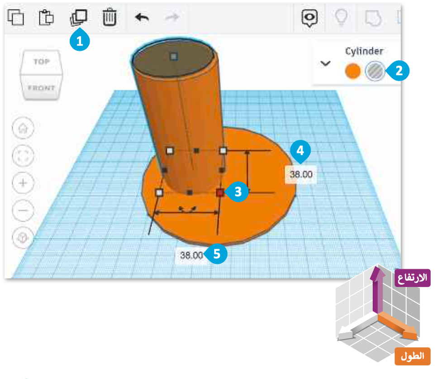This screenshot has height=379, width=442.
Task: Click the white top-right corner handle
Action: pos(223,151)
